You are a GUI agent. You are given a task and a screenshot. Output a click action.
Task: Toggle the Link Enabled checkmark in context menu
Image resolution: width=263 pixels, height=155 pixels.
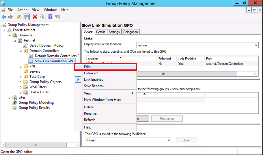pyautogui.click(x=78, y=80)
